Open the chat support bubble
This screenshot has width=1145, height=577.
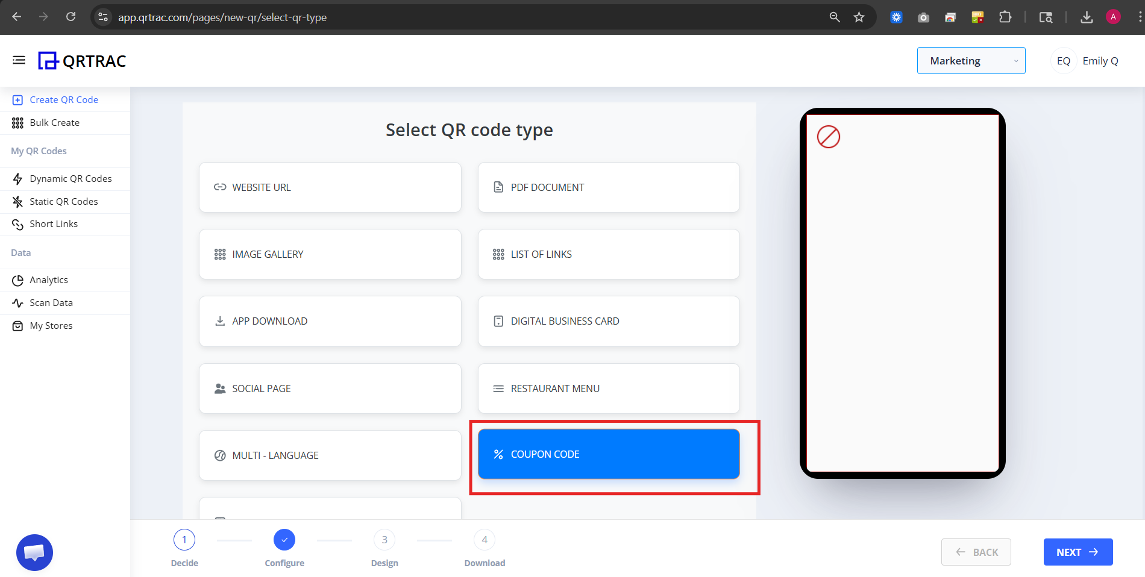point(34,552)
